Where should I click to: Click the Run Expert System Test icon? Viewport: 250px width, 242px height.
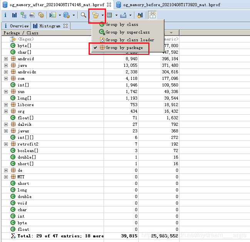tap(53, 15)
